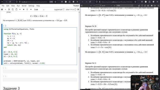Image resolution: width=160 pixels, height=90 pixels.
Task: Interrupt the kernel with the stop icon
Action: (23, 9)
